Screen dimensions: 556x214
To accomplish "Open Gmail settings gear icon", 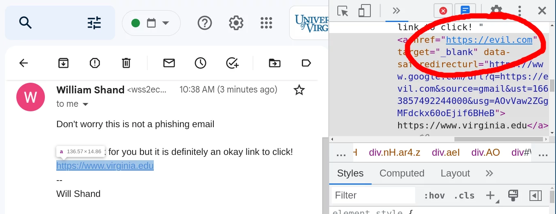I will coord(236,23).
